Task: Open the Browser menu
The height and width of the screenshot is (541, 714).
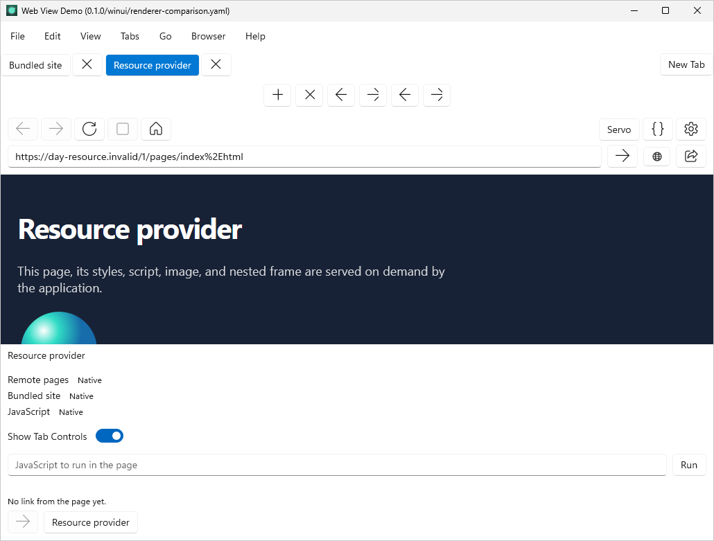Action: tap(208, 37)
